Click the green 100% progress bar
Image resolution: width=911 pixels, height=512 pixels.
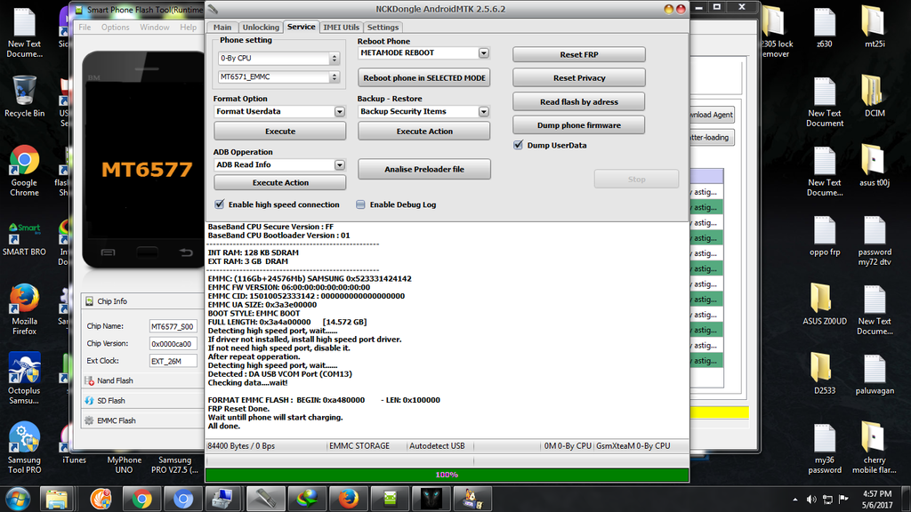(447, 475)
